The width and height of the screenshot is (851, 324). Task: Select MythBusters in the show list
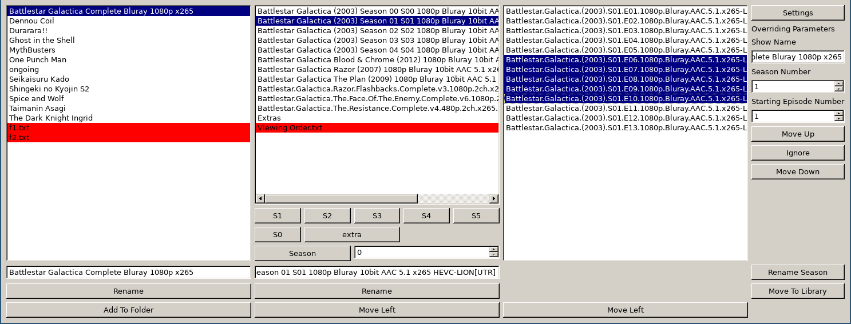[x=129, y=50]
